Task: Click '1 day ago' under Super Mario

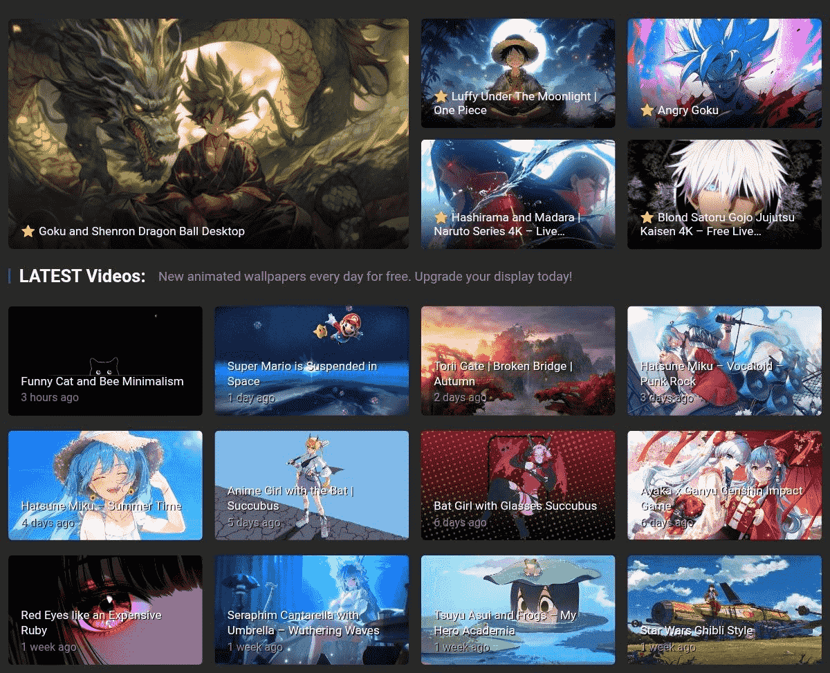Action: click(251, 398)
